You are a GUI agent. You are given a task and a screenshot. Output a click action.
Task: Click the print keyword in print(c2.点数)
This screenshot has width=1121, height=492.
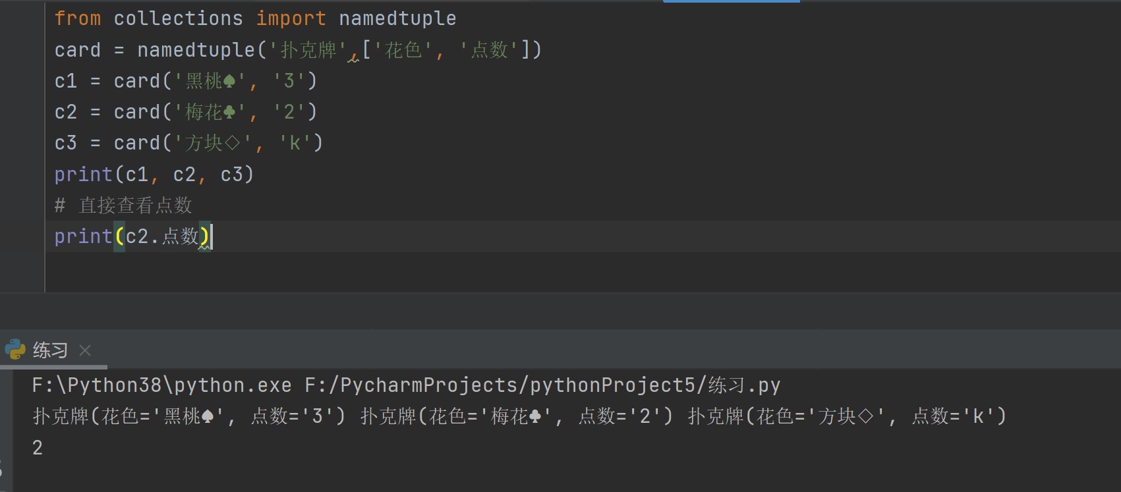[x=83, y=236]
